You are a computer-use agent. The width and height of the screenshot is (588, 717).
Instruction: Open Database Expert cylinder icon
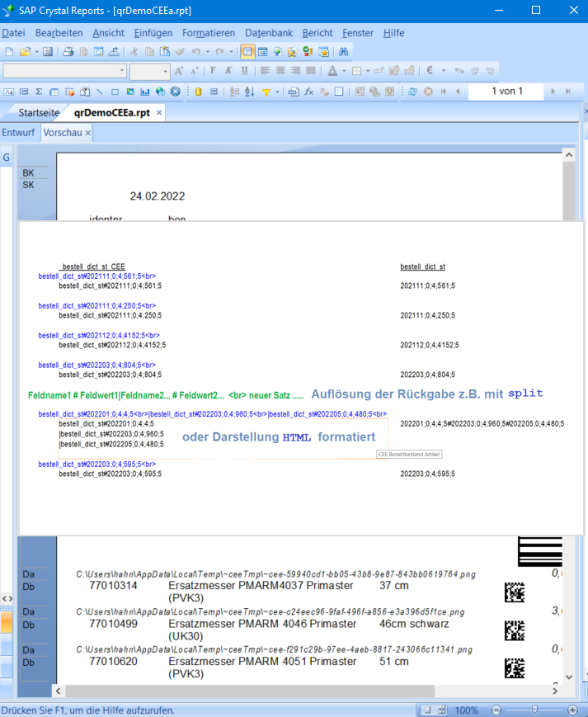tap(198, 92)
